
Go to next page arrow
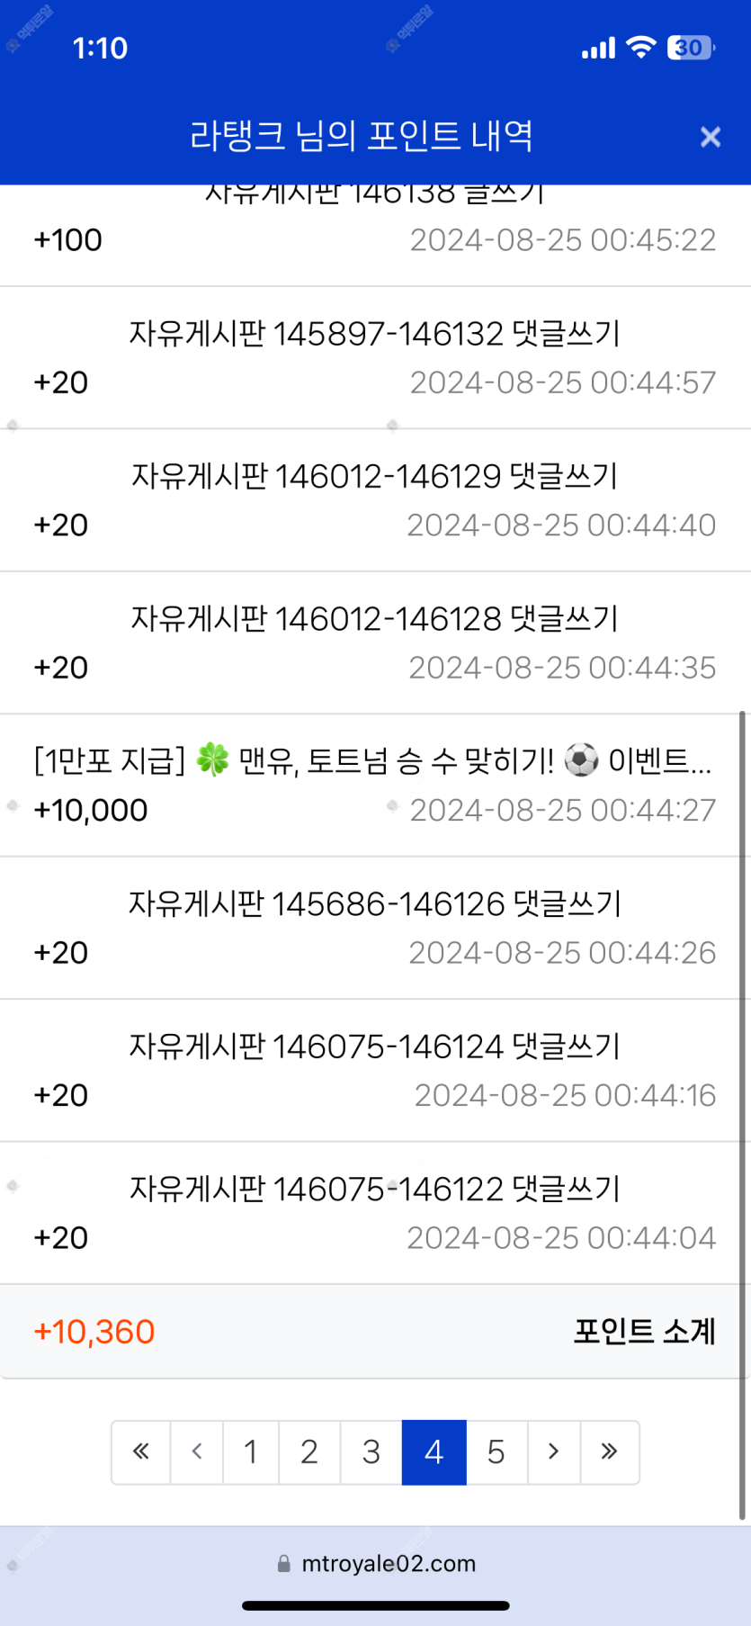(553, 1451)
